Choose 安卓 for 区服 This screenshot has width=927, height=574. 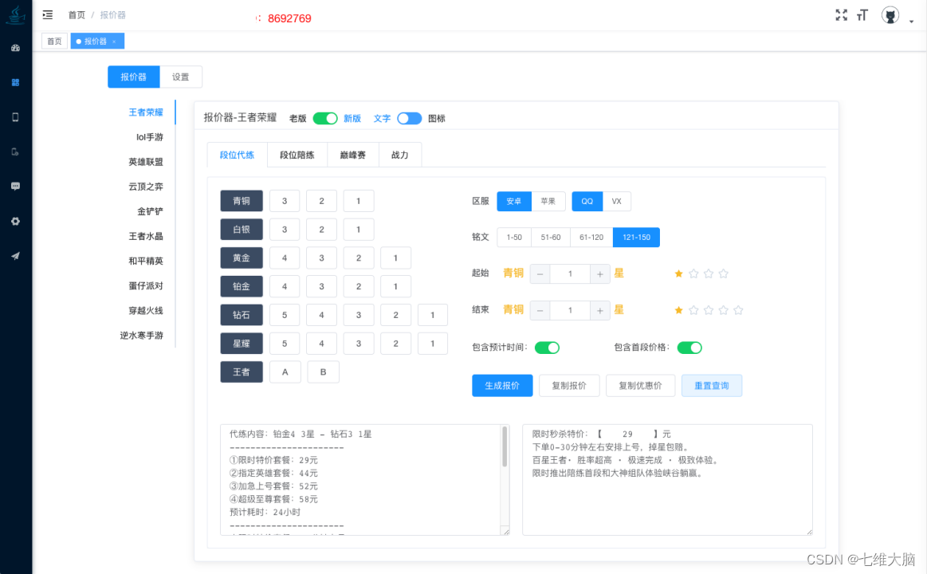click(x=514, y=202)
